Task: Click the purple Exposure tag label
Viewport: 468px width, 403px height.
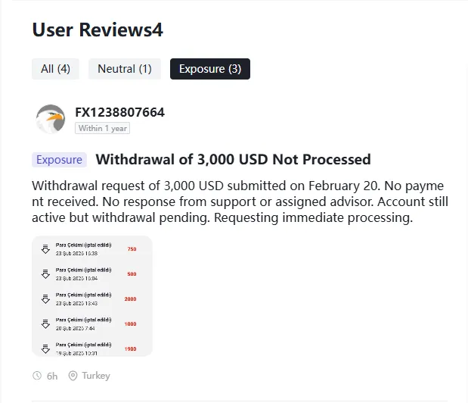Action: [x=59, y=160]
